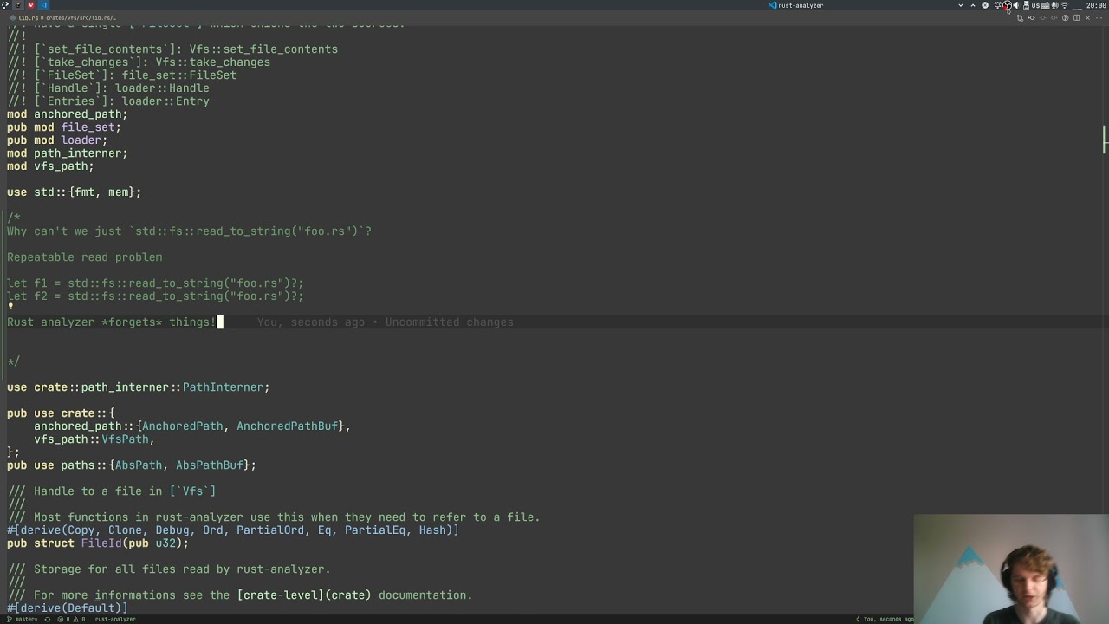
Task: Click the #[derive(Default)] attribute line
Action: click(68, 608)
